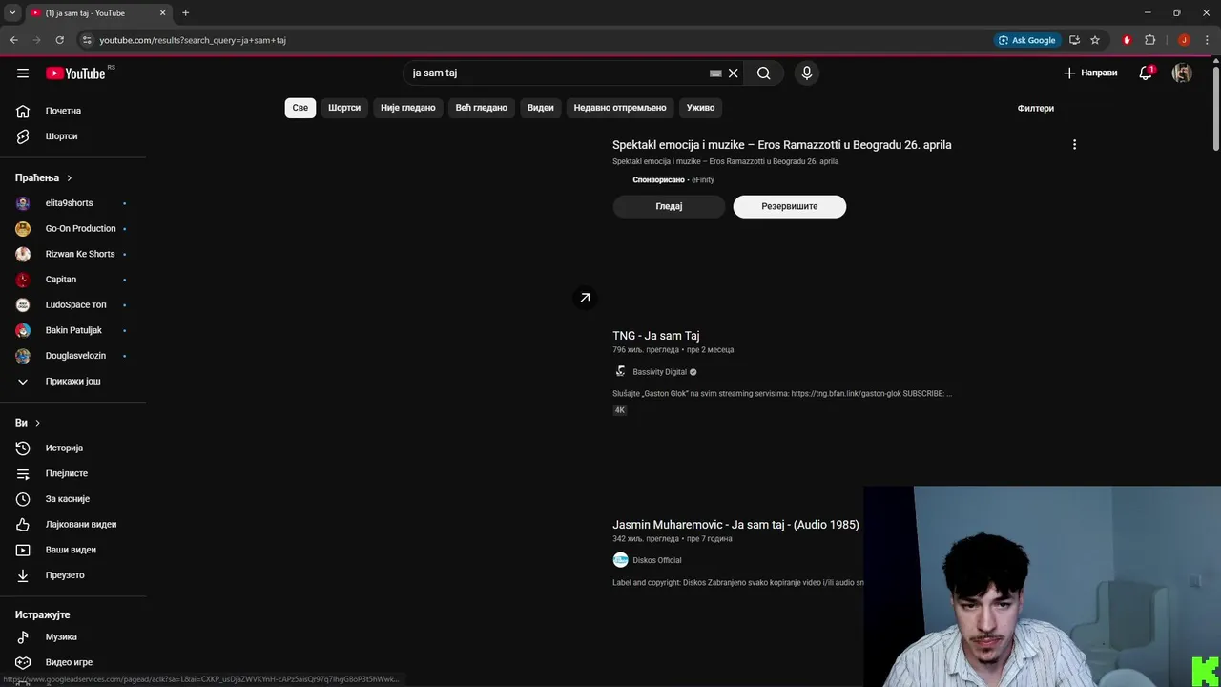
Task: Select the Шортси filter chip
Action: pyautogui.click(x=344, y=108)
